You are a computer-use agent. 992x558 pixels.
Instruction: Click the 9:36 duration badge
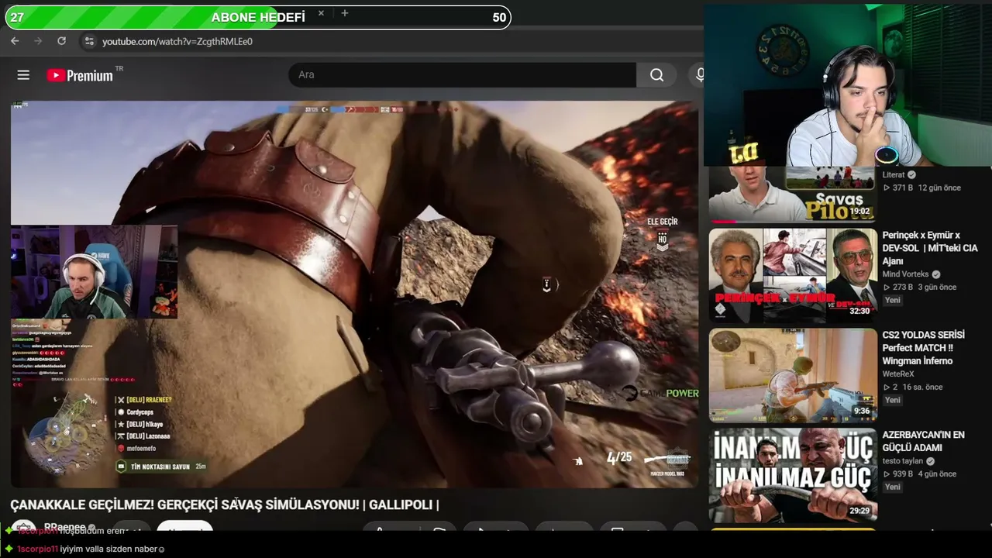[x=862, y=412]
